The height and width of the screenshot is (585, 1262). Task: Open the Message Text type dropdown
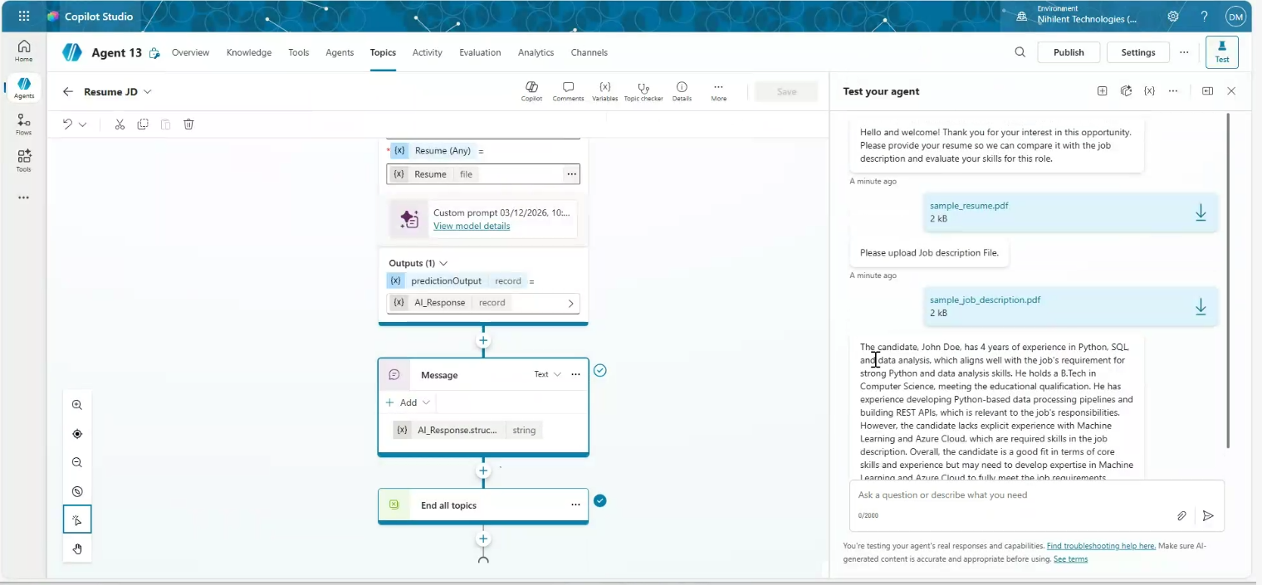point(547,374)
